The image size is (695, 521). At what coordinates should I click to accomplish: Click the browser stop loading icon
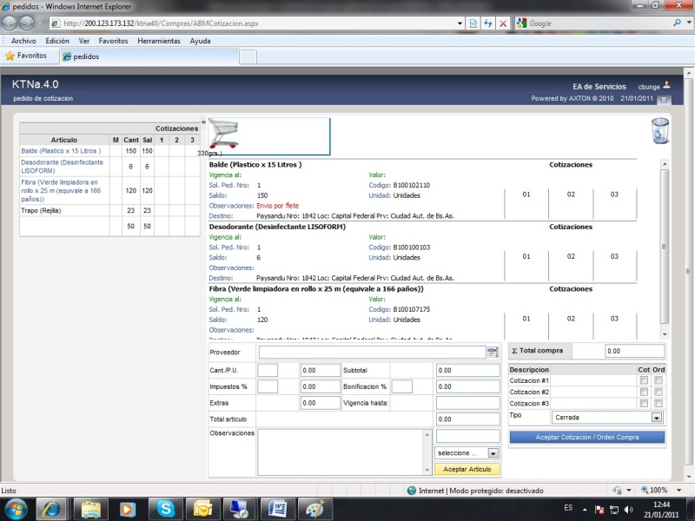point(503,23)
